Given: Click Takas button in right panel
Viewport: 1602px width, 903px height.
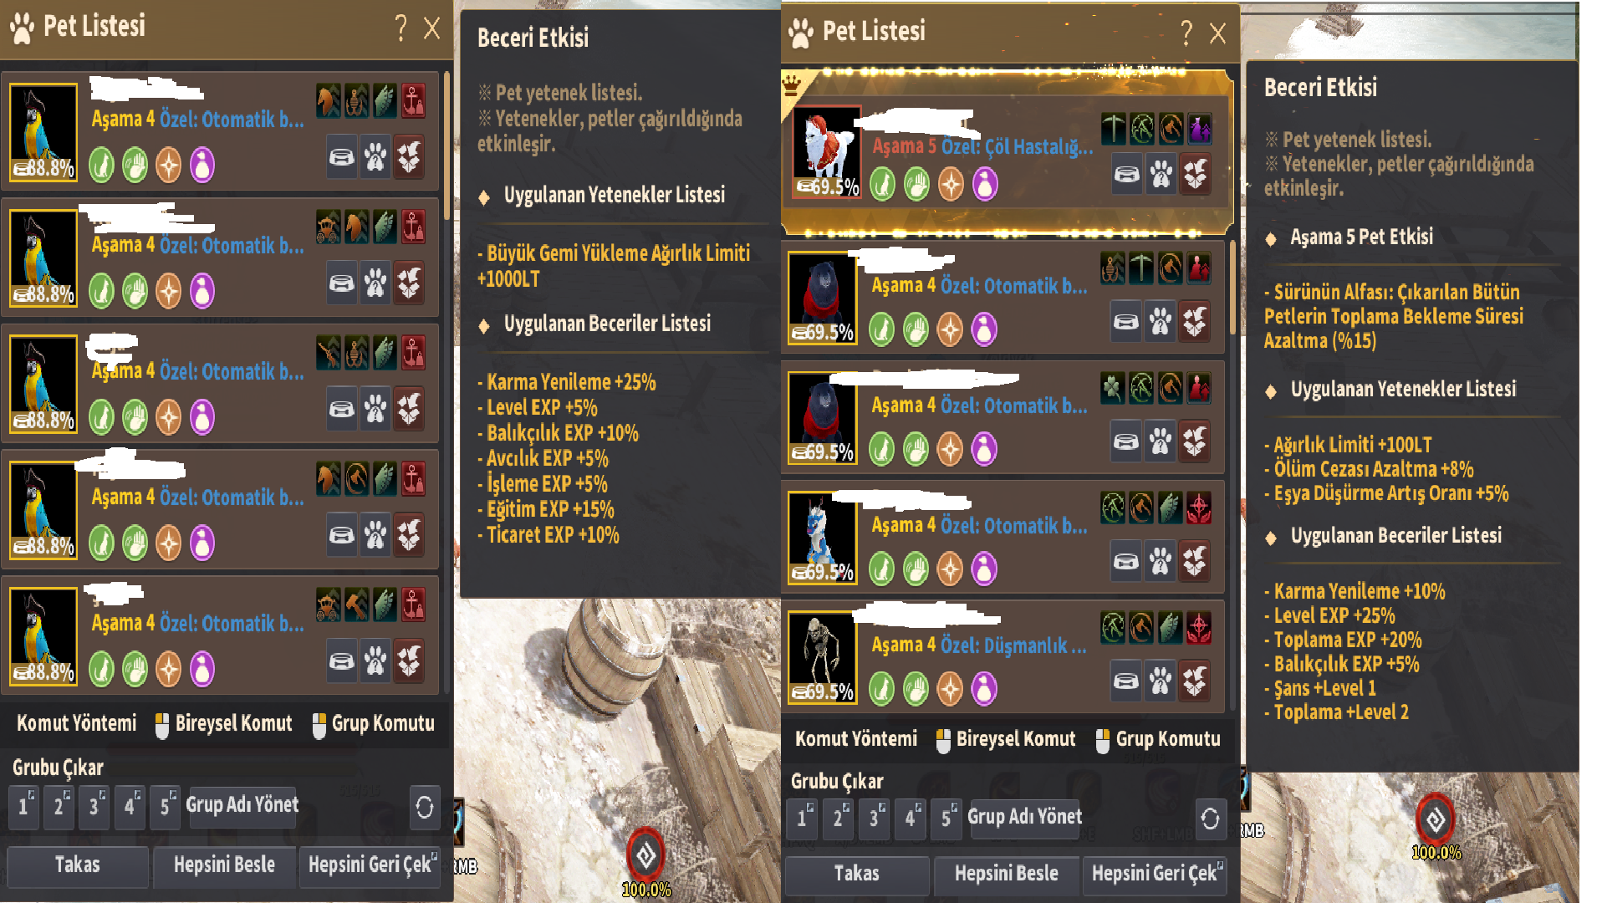Looking at the screenshot, I should 857,874.
